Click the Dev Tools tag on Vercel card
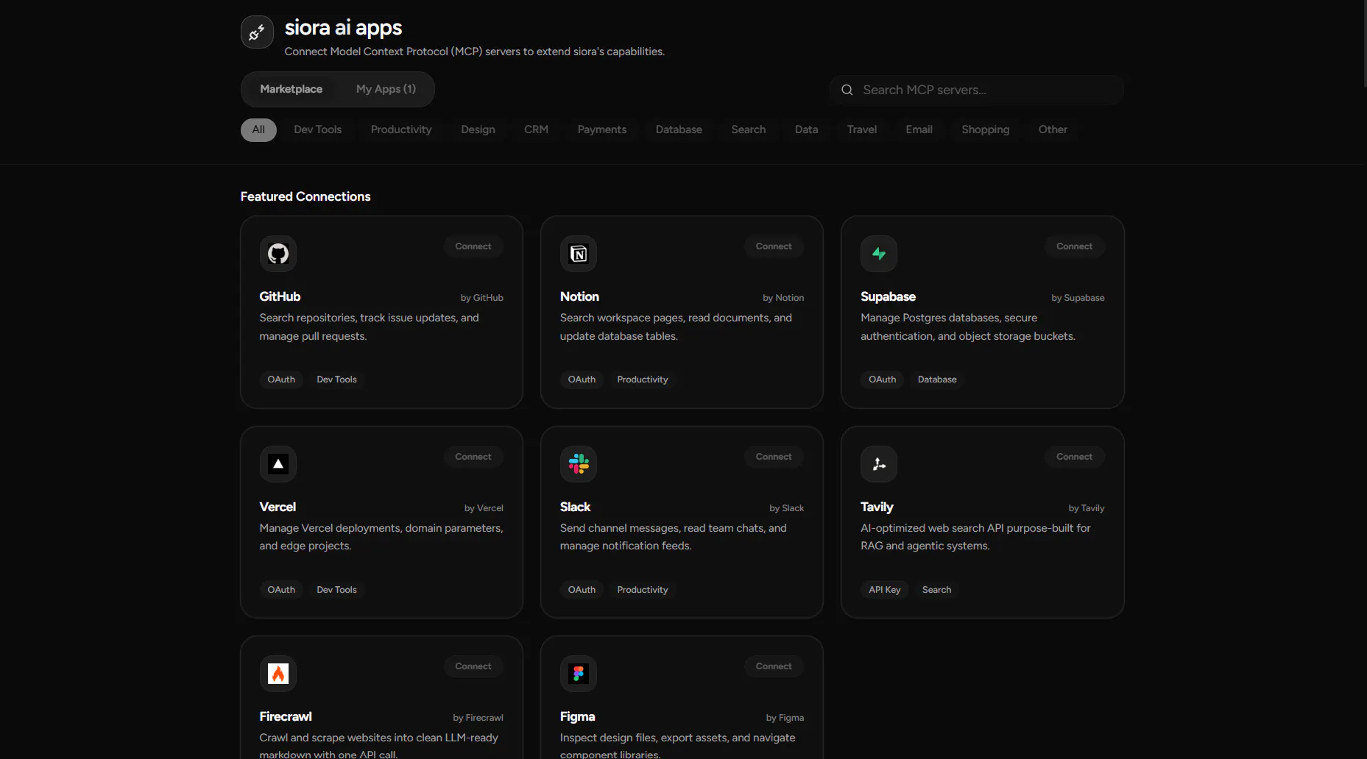The image size is (1367, 759). coord(336,590)
